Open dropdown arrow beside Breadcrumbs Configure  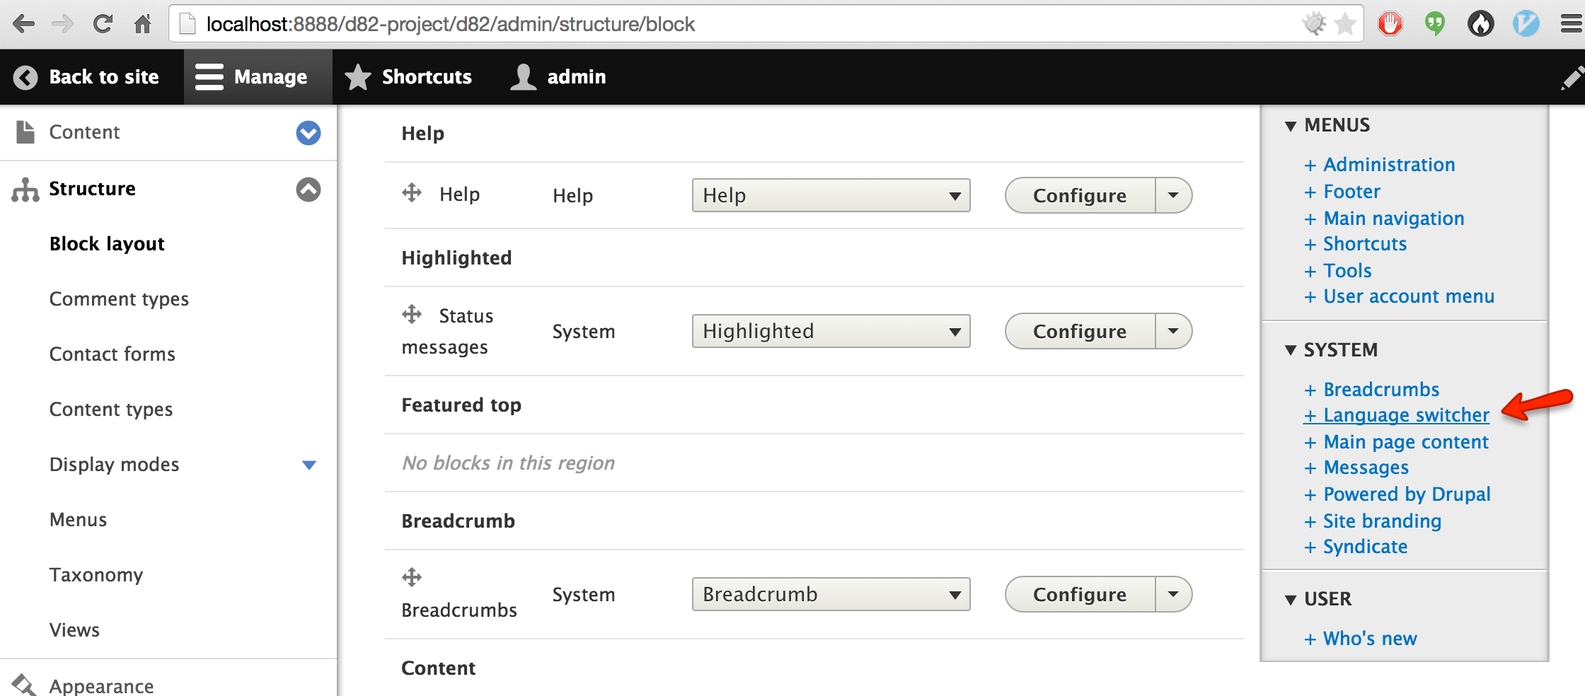(x=1173, y=594)
